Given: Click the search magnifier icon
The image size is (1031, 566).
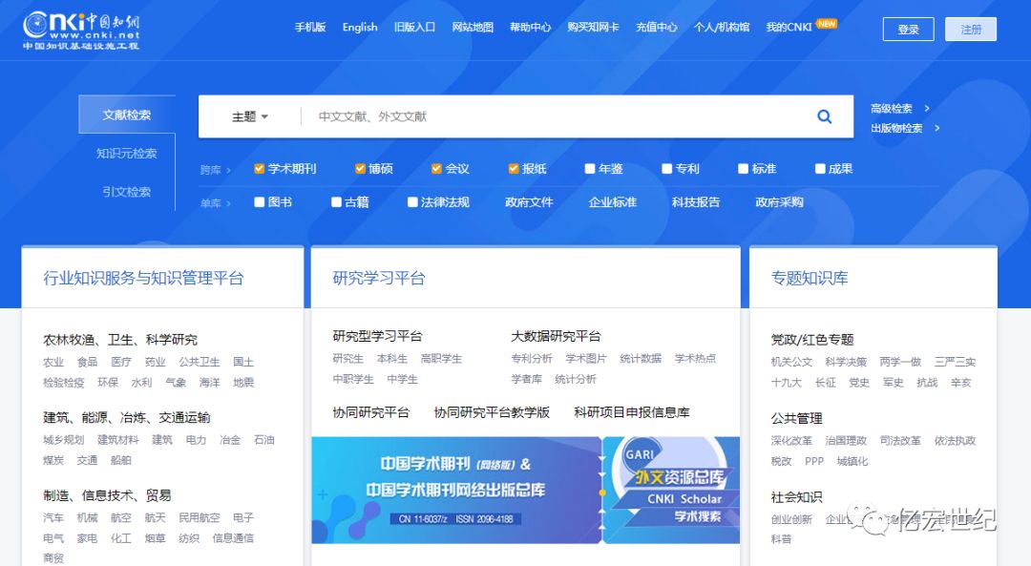Looking at the screenshot, I should coord(824,115).
